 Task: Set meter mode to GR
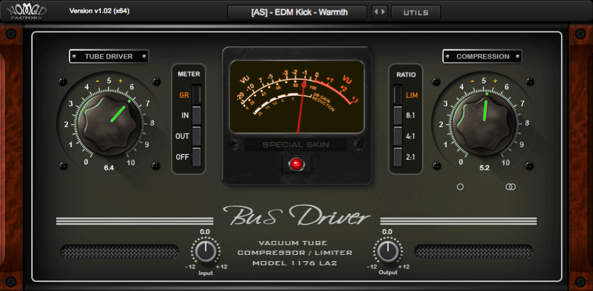(197, 94)
